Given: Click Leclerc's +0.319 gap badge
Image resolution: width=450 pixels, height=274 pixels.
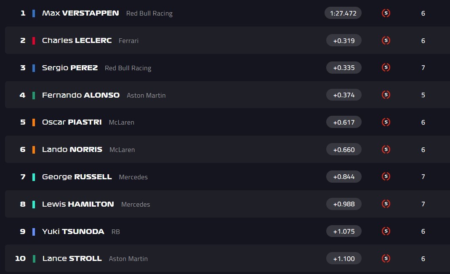Looking at the screenshot, I should 343,40.
